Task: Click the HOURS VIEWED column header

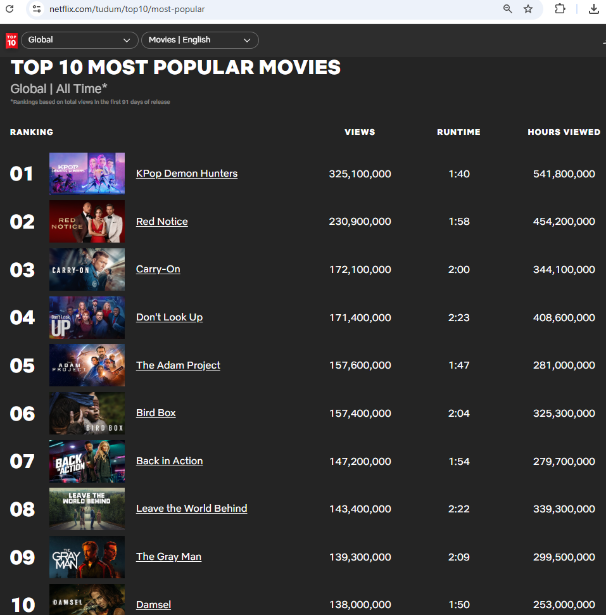Action: click(x=564, y=132)
